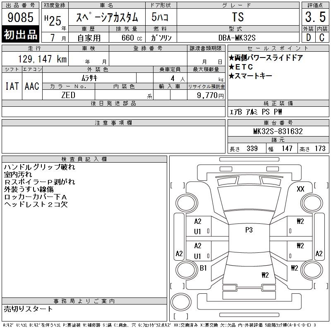331x331 pixels.
Task: Select the 初出品 black badge
Action: [x=21, y=35]
